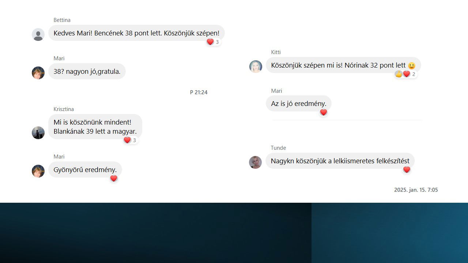This screenshot has width=468, height=263.
Task: Click Krisztina's dark profile avatar
Action: pyautogui.click(x=38, y=133)
